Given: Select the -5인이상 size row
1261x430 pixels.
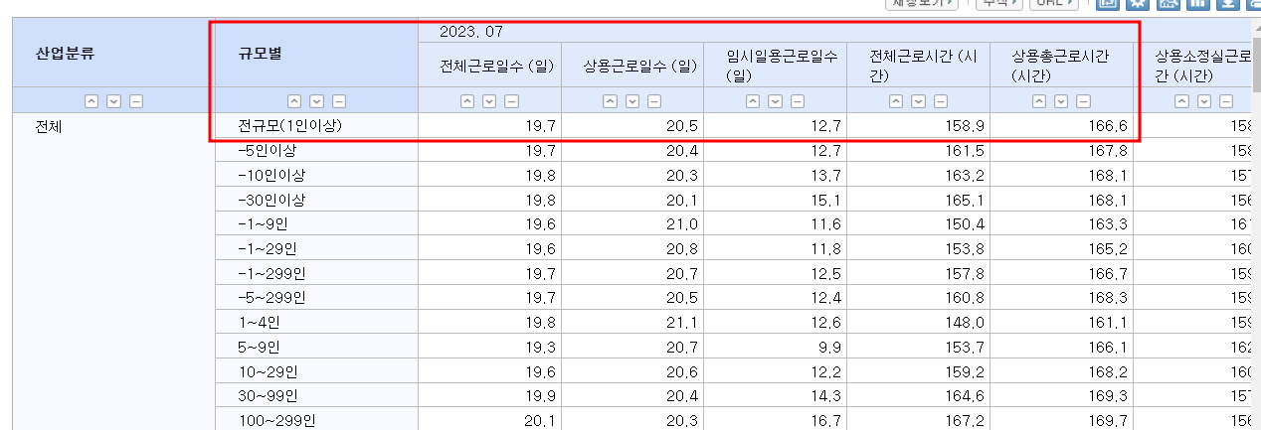Looking at the screenshot, I should (x=268, y=150).
